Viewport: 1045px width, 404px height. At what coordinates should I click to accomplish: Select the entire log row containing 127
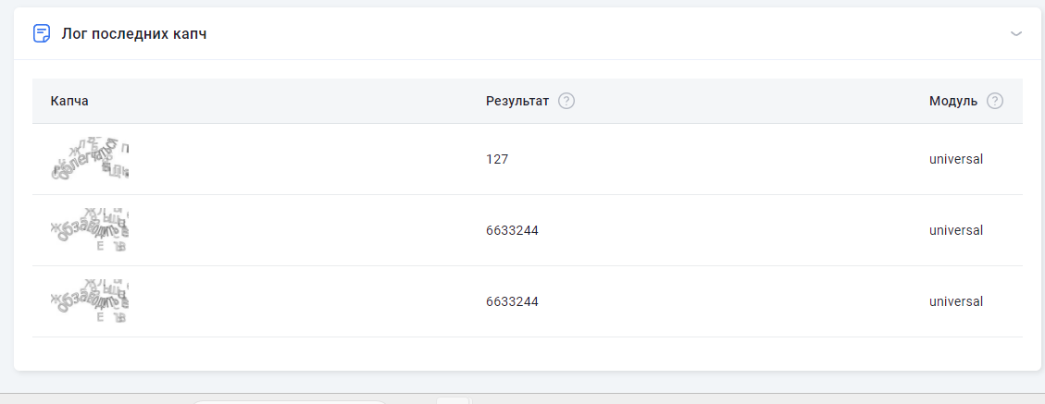(722, 159)
